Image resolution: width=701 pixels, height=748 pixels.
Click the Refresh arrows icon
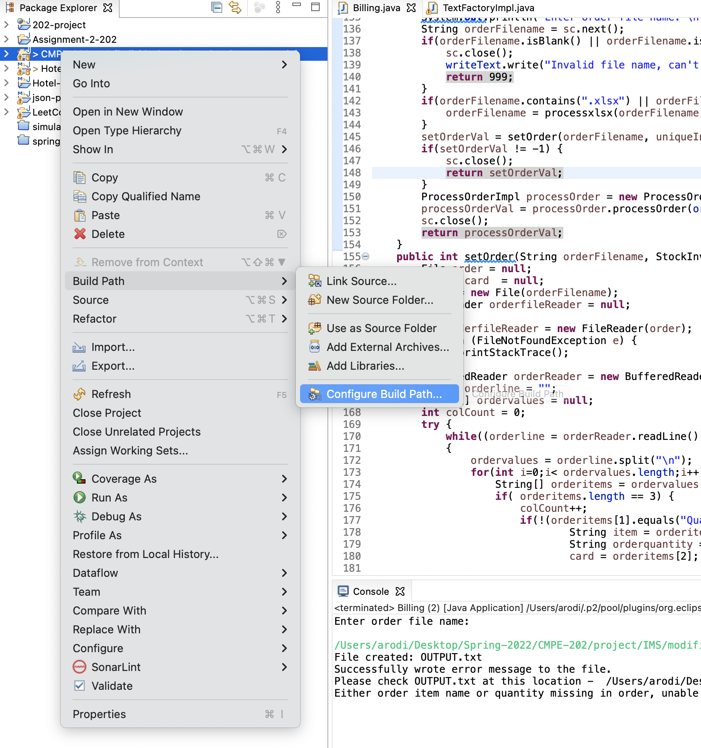pyautogui.click(x=80, y=394)
